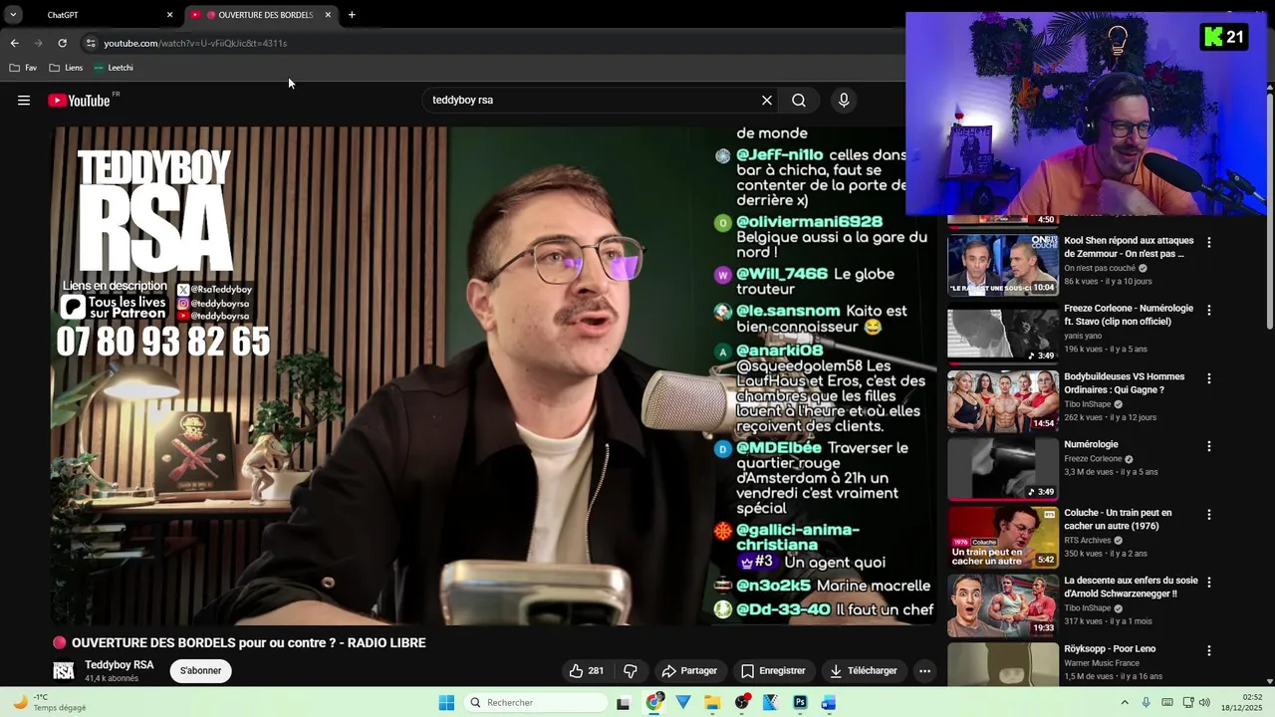The width and height of the screenshot is (1275, 717).
Task: Open the Liens bookmarks folder
Action: click(x=66, y=68)
